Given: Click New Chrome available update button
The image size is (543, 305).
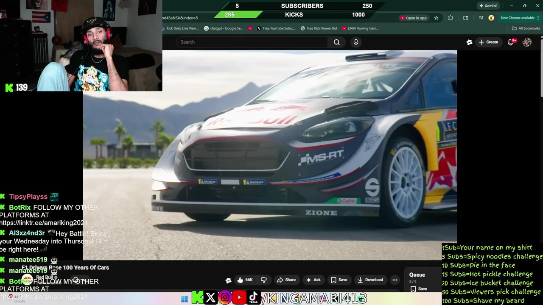Looking at the screenshot, I should [520, 18].
